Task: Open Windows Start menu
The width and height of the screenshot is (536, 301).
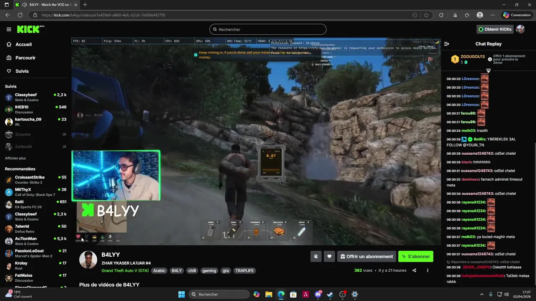Action: 181,294
